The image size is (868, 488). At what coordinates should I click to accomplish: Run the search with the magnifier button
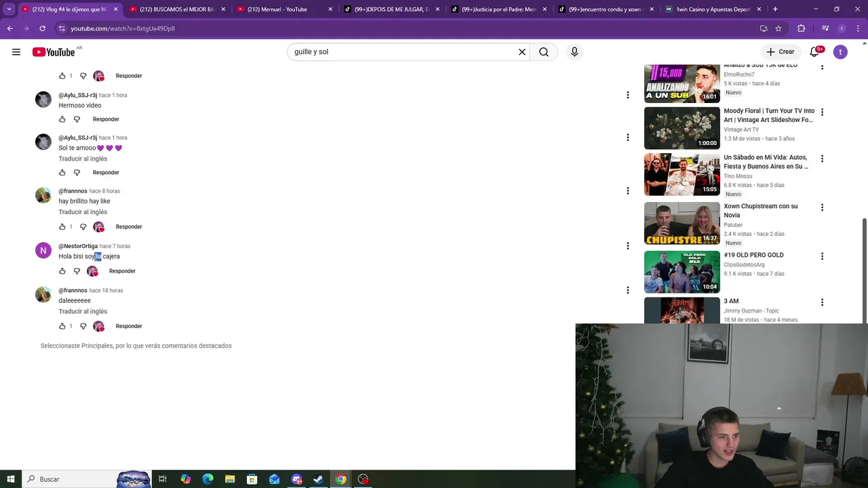(x=544, y=52)
